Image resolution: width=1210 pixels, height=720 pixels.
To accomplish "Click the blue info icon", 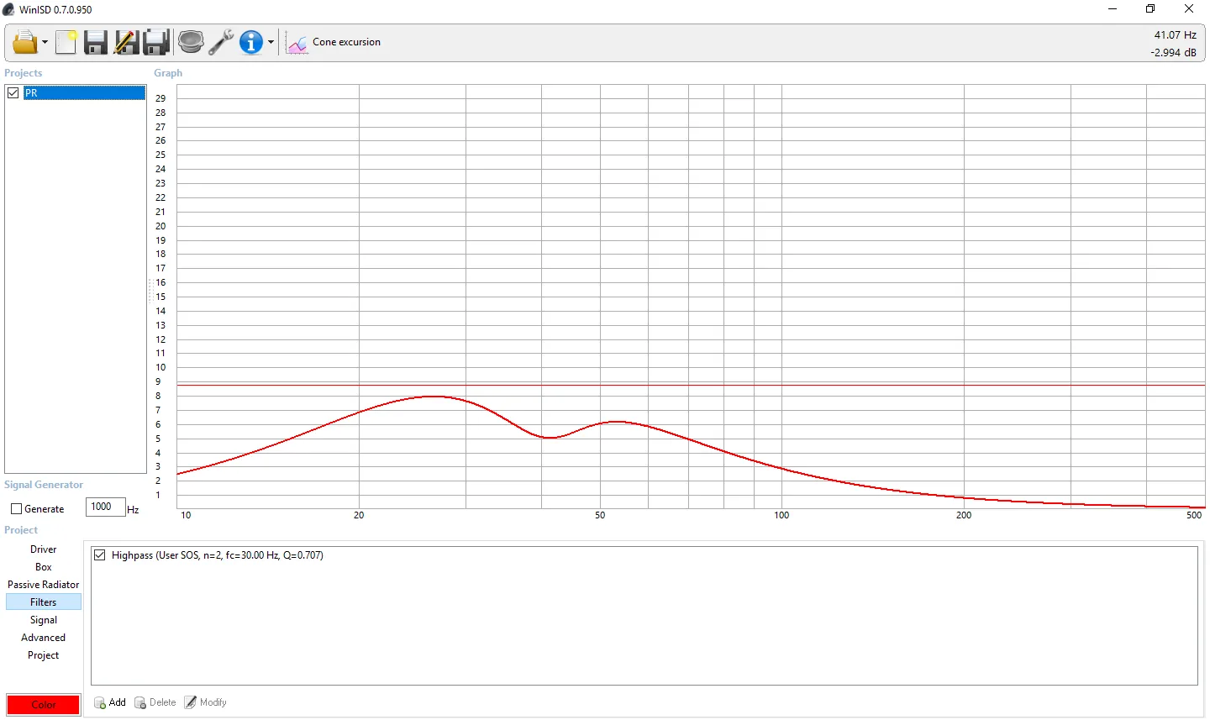I will click(x=250, y=42).
